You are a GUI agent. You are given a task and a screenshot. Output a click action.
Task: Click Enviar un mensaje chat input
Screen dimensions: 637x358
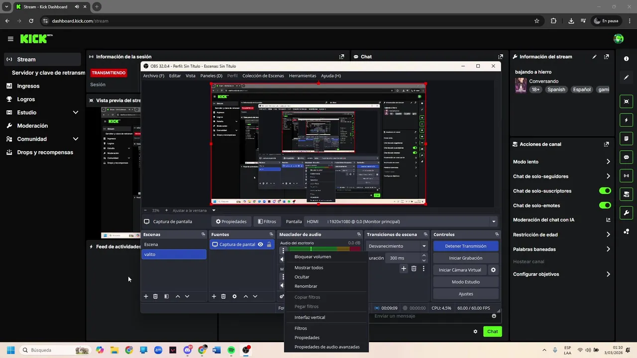[431, 316]
